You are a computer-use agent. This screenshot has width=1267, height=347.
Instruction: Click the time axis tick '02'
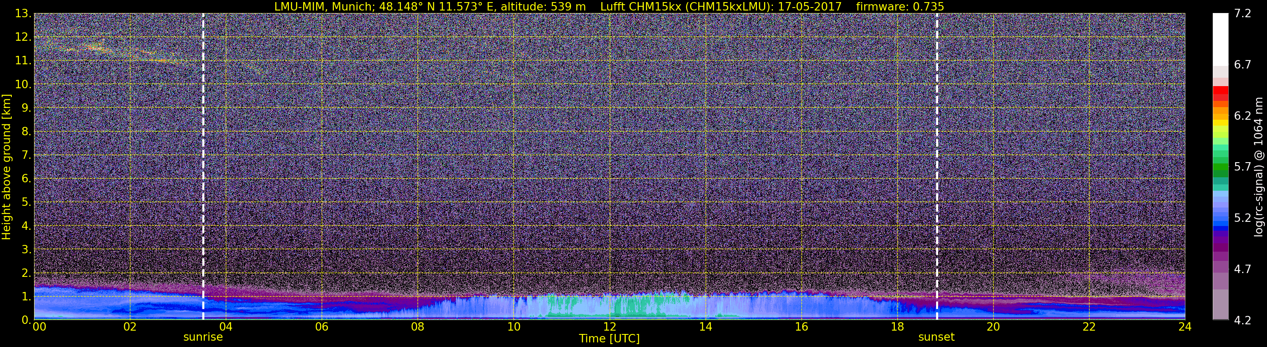click(130, 327)
